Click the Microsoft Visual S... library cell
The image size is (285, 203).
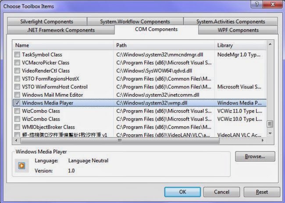coord(239,87)
